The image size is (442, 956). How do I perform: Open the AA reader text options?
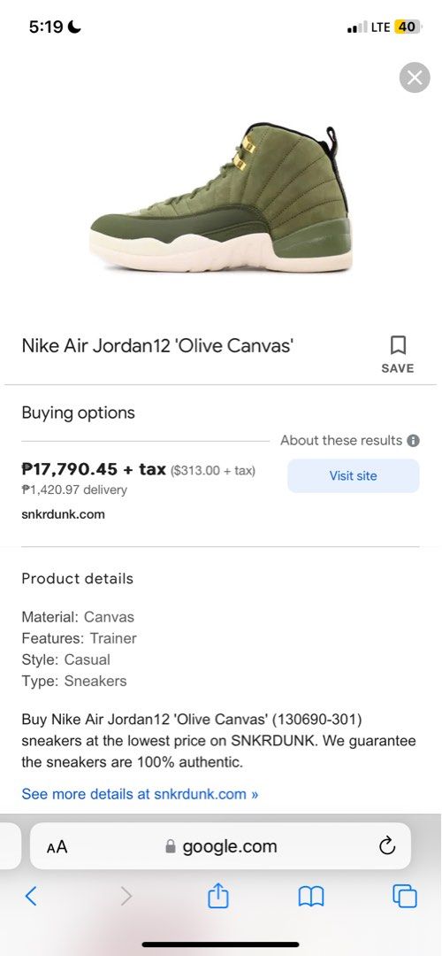click(x=57, y=846)
